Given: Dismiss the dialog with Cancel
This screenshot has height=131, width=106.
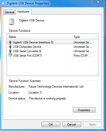Looking at the screenshot, I should (x=72, y=125).
